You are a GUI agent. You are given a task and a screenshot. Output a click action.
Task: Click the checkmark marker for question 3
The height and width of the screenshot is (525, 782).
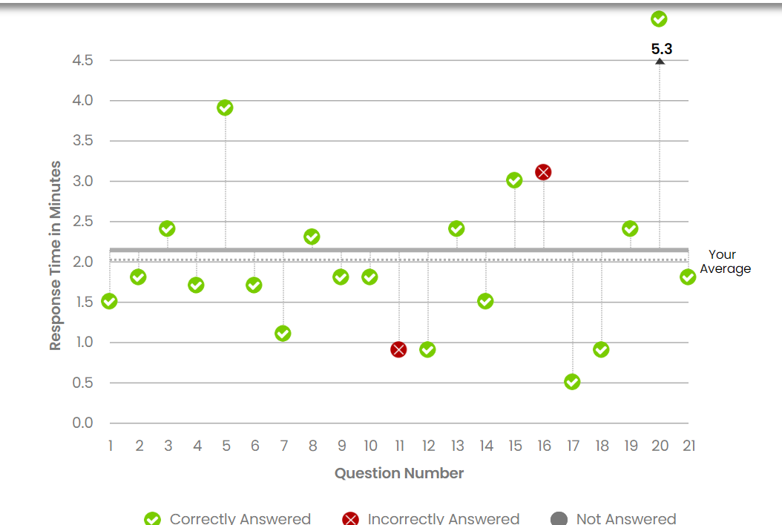(167, 228)
